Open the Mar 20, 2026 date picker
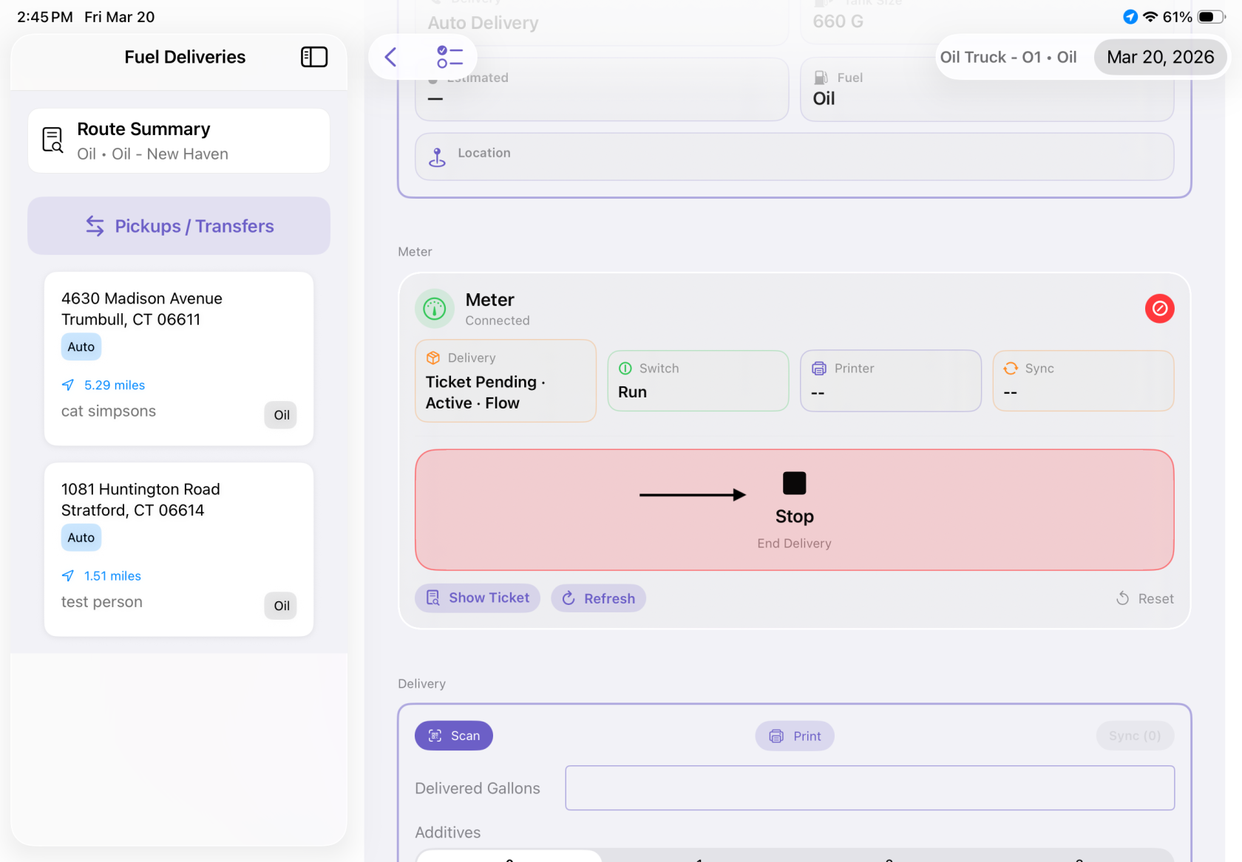 point(1159,57)
